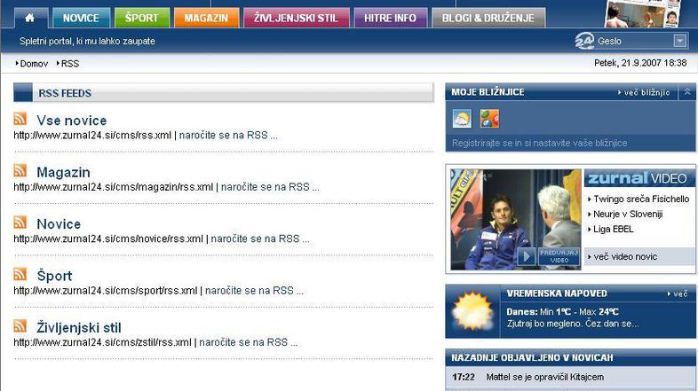The width and height of the screenshot is (698, 391).
Task: Click Registrirajte se in si nastavite vaše bližnjice
Action: [540, 143]
